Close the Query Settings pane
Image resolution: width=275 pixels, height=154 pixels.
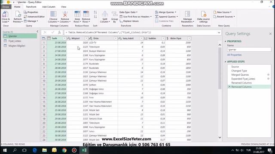(x=270, y=34)
